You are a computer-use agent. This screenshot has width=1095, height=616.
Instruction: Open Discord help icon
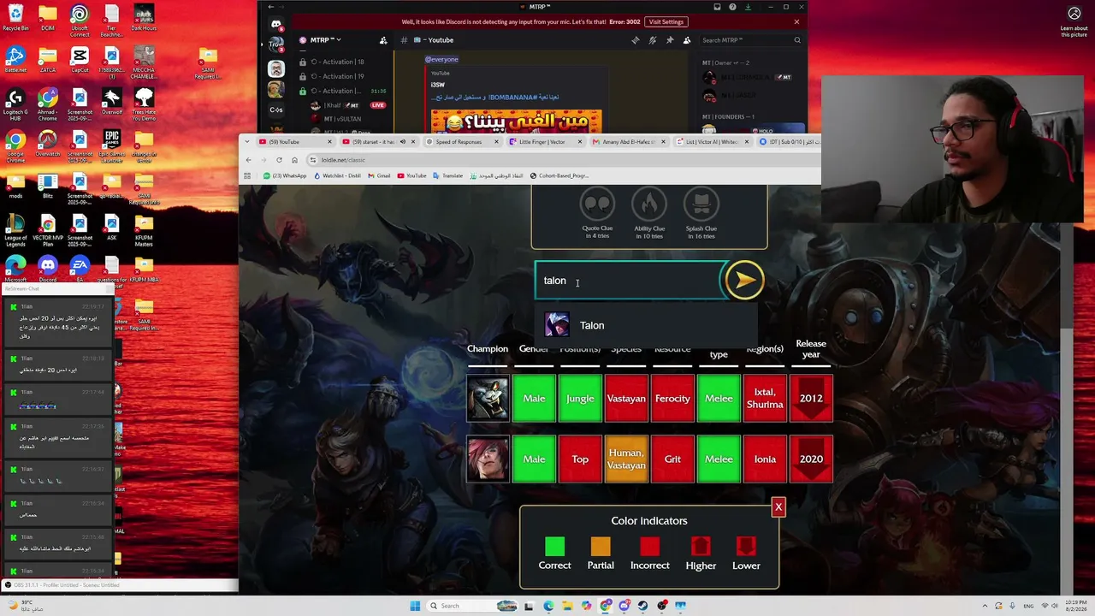point(732,7)
